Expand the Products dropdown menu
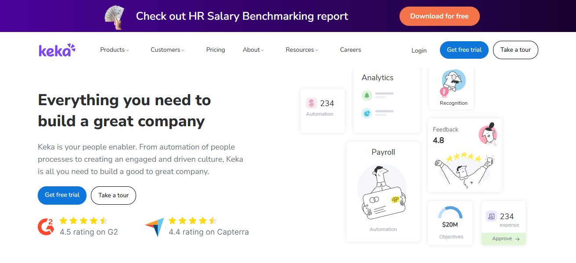 [114, 50]
